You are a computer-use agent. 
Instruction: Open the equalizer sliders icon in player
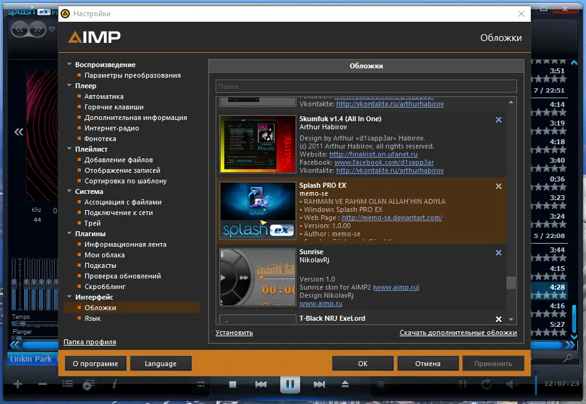click(x=201, y=384)
